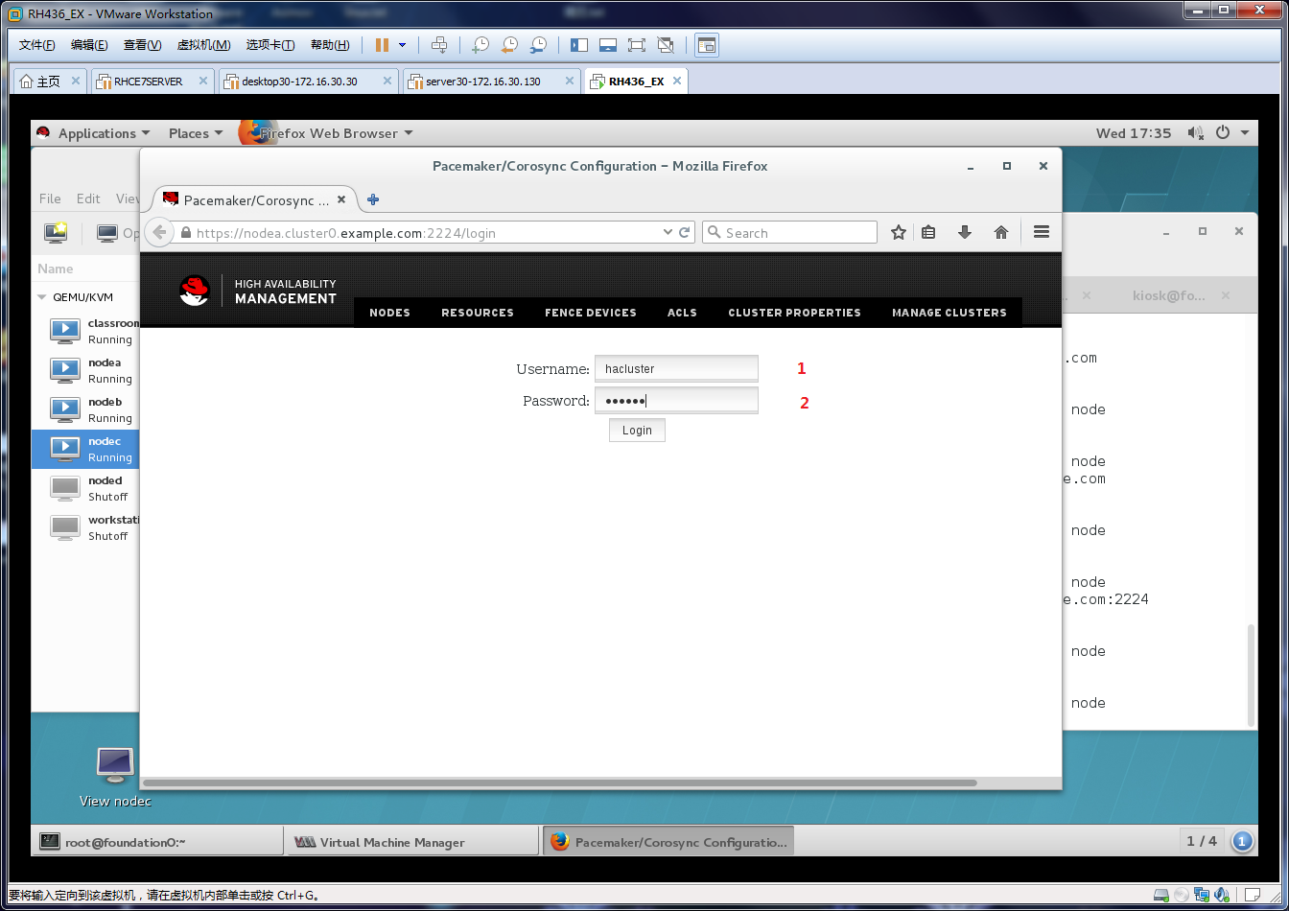
Task: Open the FENCE DEVICES navigation item
Action: pyautogui.click(x=591, y=313)
